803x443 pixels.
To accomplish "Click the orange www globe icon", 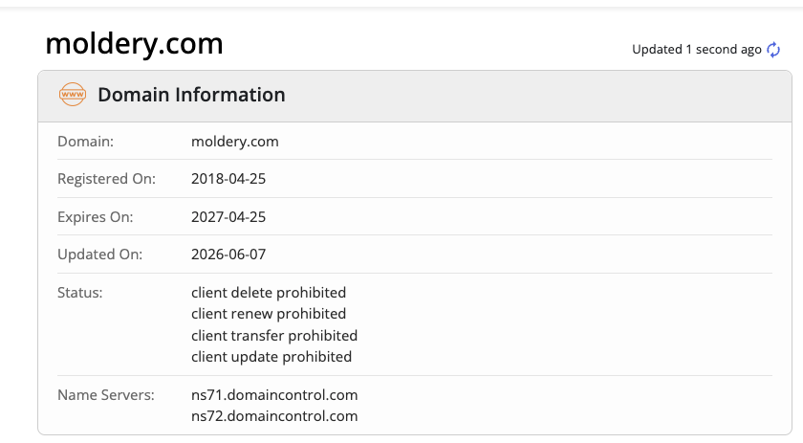I will coord(73,95).
